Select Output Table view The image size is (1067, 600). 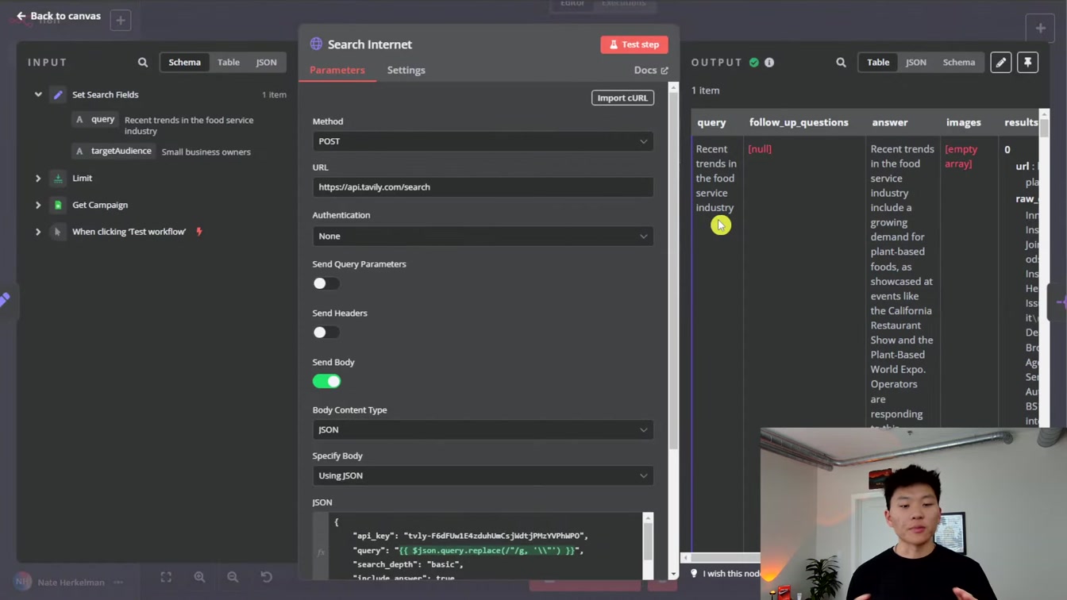click(x=878, y=62)
